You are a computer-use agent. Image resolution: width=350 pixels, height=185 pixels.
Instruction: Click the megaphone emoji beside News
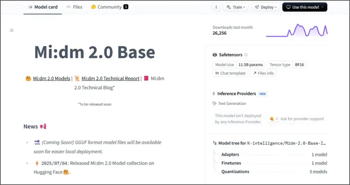click(x=43, y=126)
